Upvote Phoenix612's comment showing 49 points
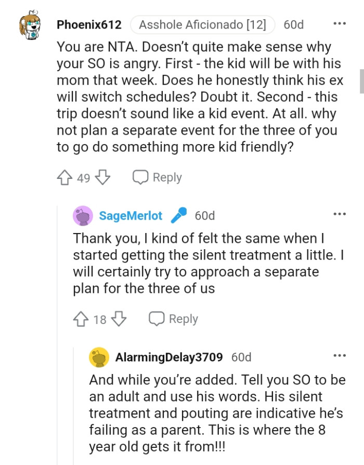Image resolution: width=364 pixels, height=465 pixels. (66, 177)
